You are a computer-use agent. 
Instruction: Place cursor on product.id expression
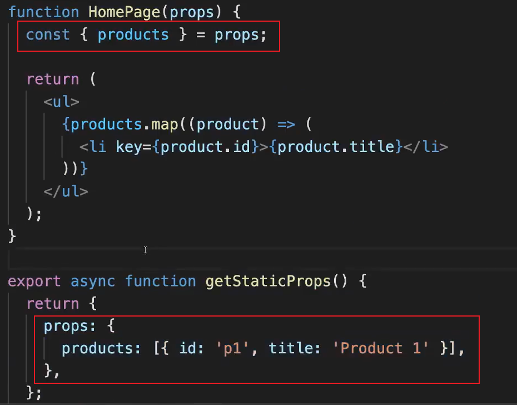(x=205, y=147)
